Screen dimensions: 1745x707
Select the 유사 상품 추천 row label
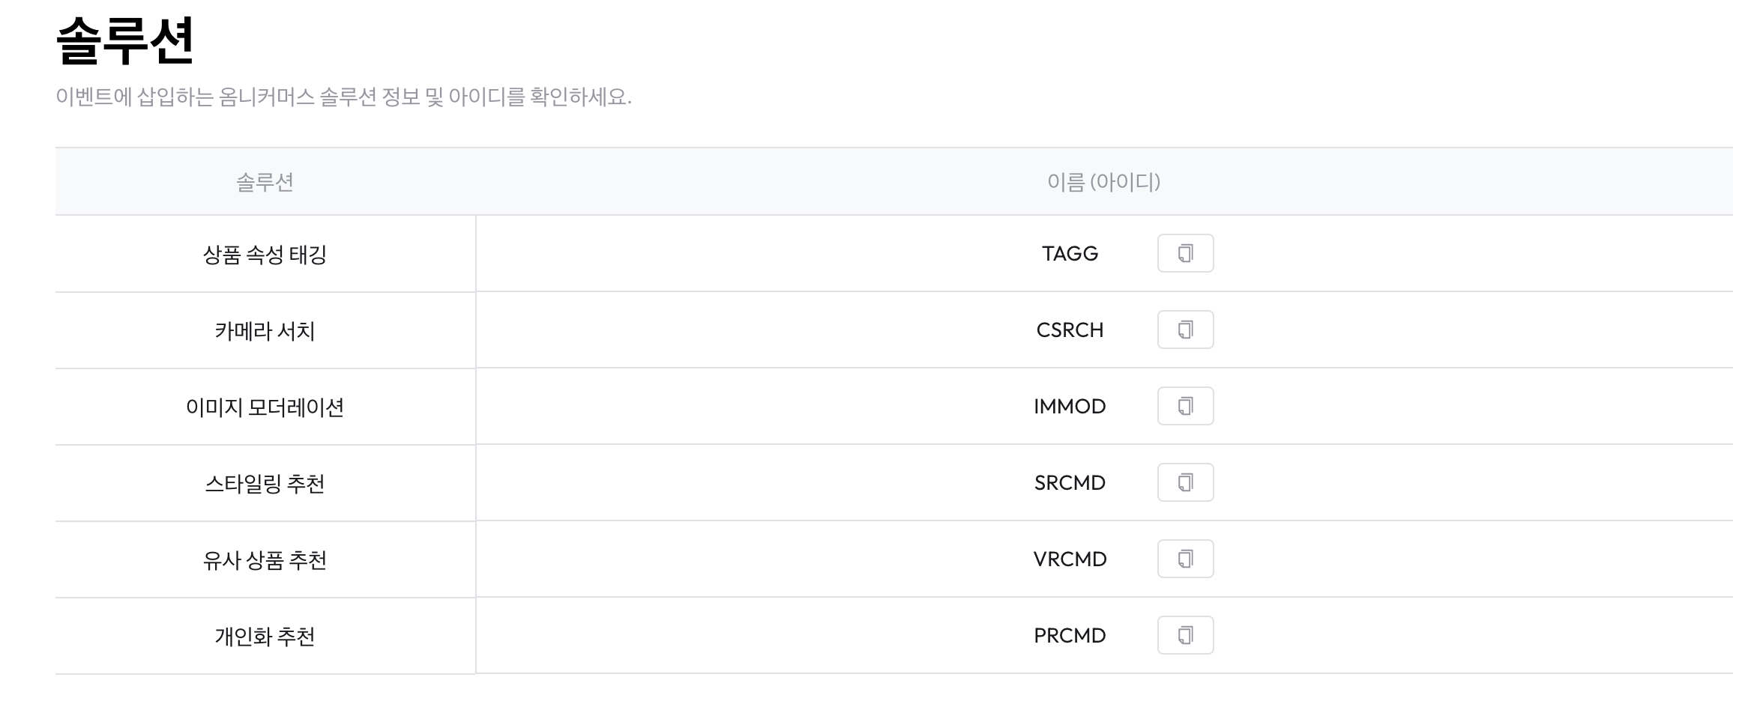265,560
